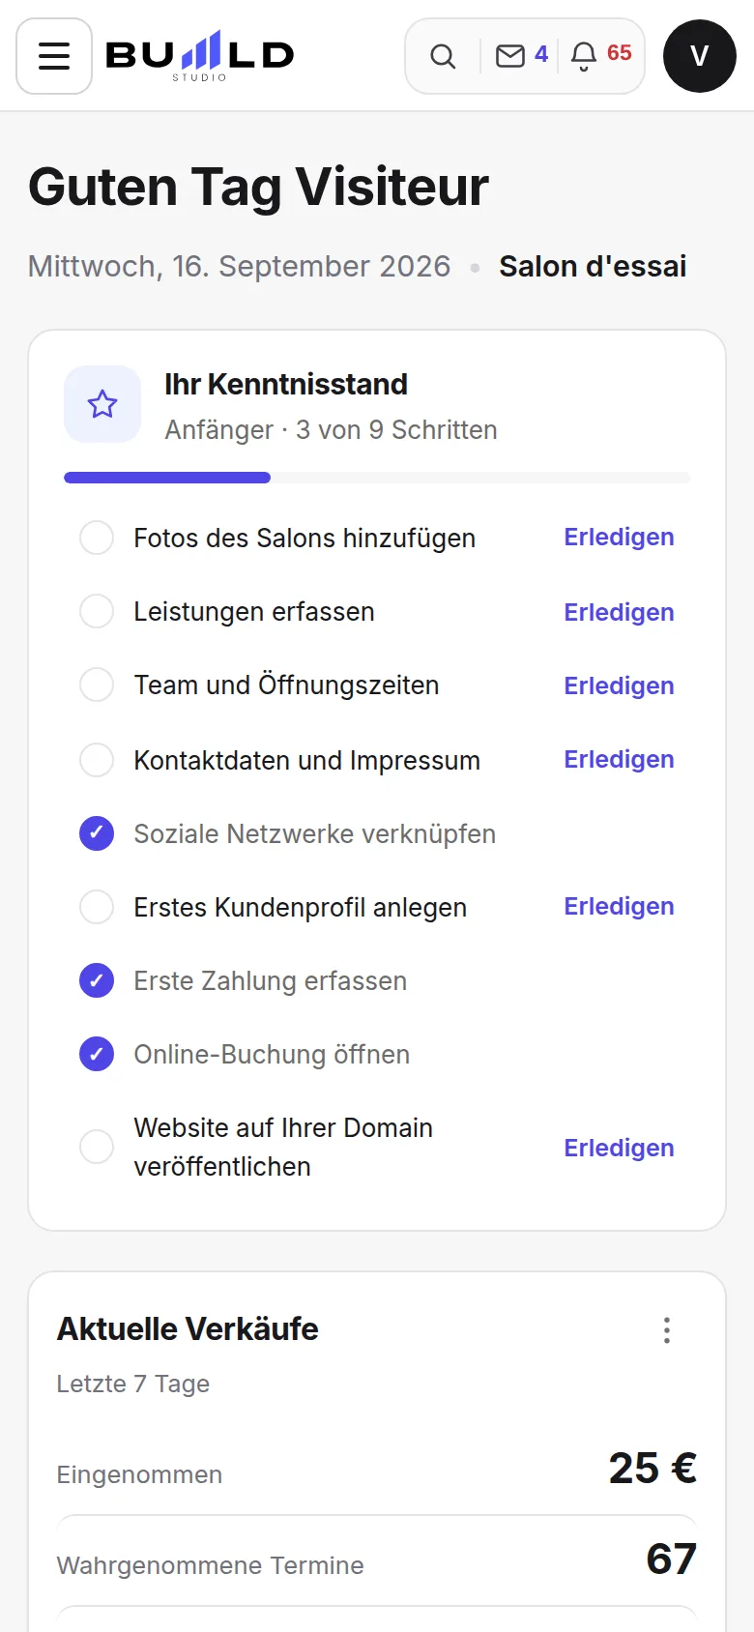Click Erledigen for Erstes Kundenprofil anlegen
This screenshot has width=754, height=1632.
619,906
